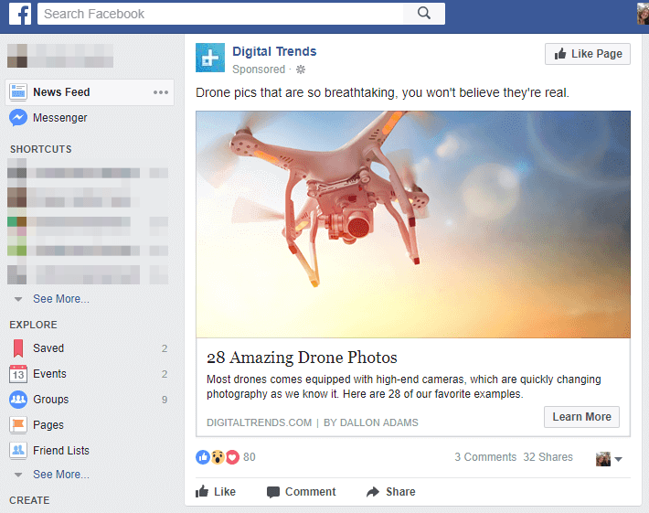Viewport: 649px width, 513px height.
Task: Click the red Saved bookmark icon
Action: (x=17, y=348)
